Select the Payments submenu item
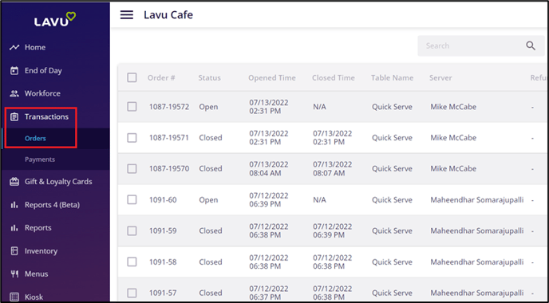 40,159
